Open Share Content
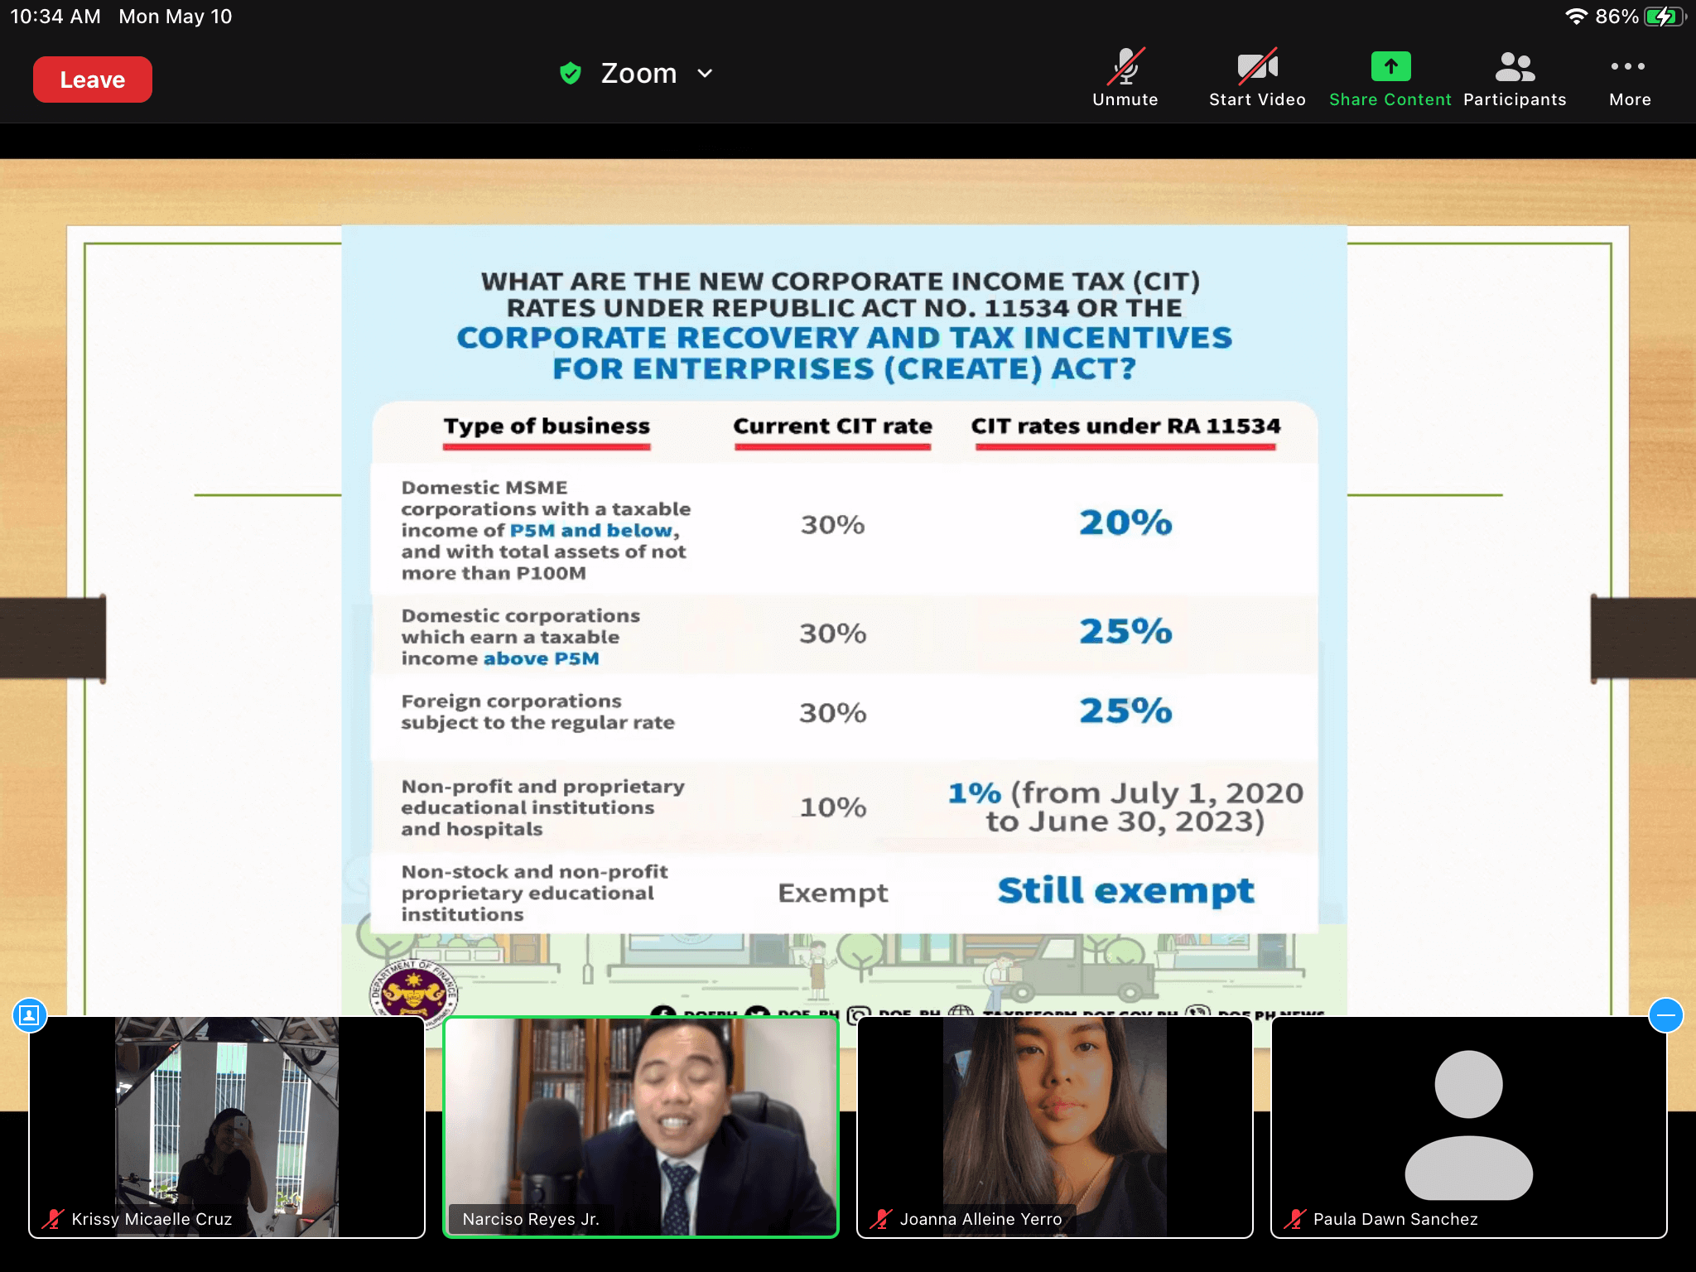Screen dimensions: 1696x1272 tap(1390, 78)
